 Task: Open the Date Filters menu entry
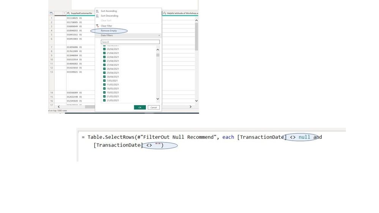pos(107,36)
